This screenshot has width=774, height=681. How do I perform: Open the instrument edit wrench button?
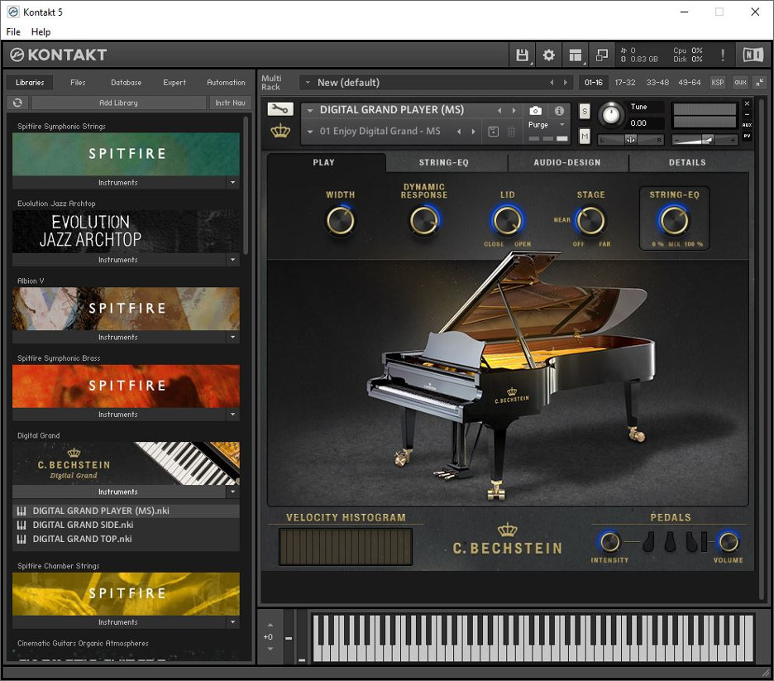click(x=279, y=109)
